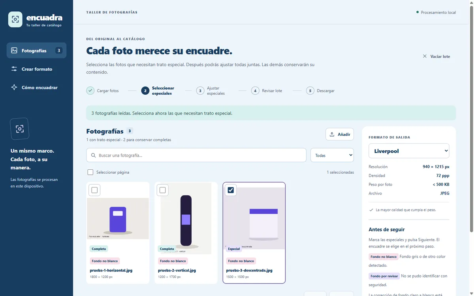The width and height of the screenshot is (474, 296).
Task: Click the Densidad value 72 ppp
Action: (442, 176)
